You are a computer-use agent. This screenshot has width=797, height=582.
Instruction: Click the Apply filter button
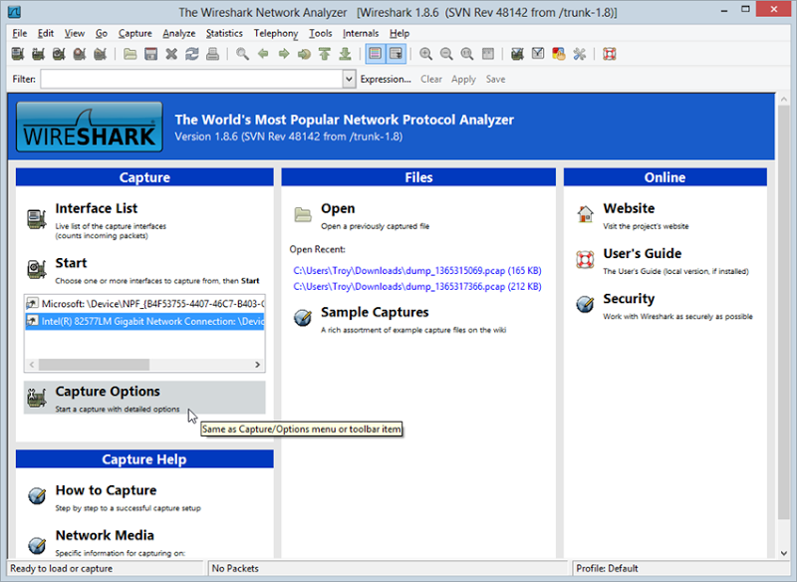(x=463, y=79)
